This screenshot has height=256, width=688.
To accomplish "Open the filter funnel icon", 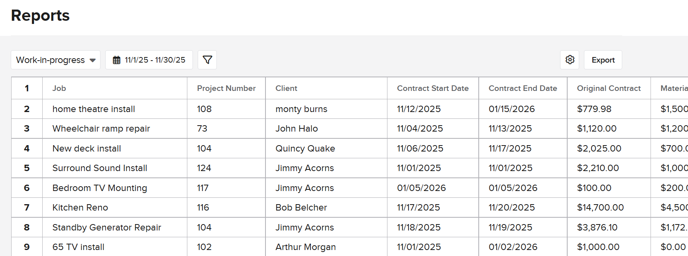I will pyautogui.click(x=207, y=60).
